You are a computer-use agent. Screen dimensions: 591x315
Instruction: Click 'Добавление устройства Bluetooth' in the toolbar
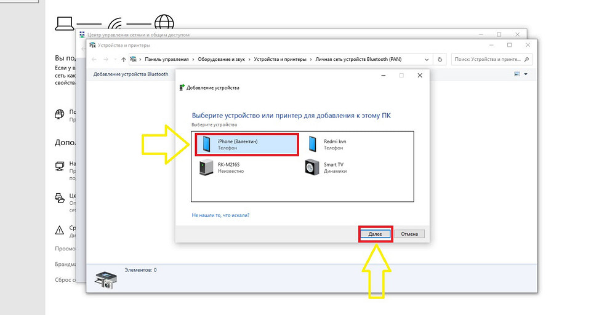(x=131, y=74)
